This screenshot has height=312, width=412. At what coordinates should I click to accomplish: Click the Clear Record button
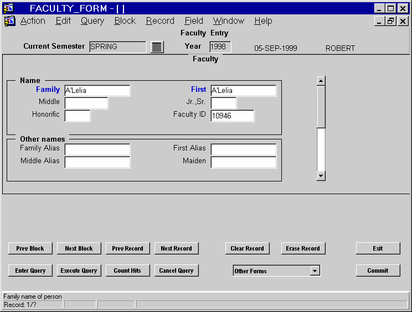tap(247, 248)
